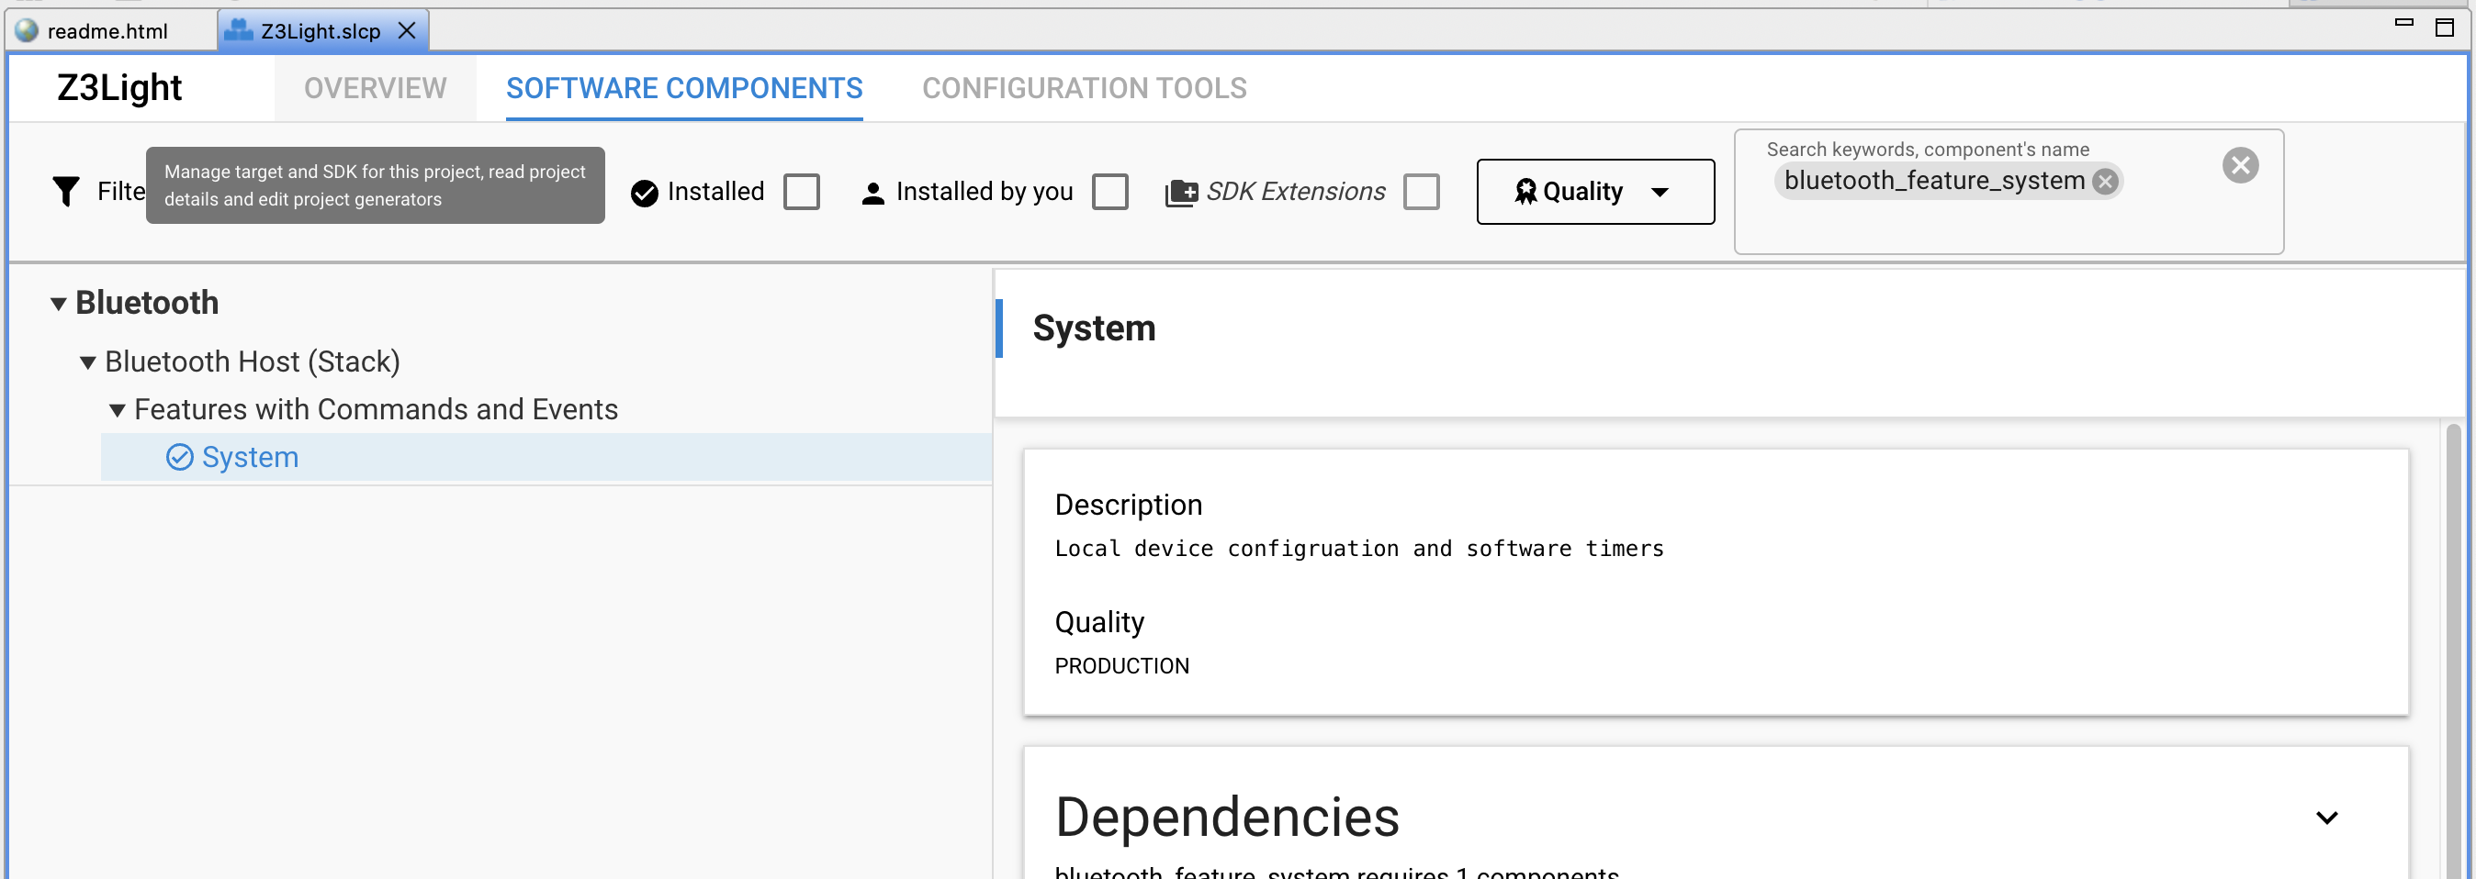Maximize the editor pane
Viewport: 2476px width, 879px height.
[x=2444, y=26]
